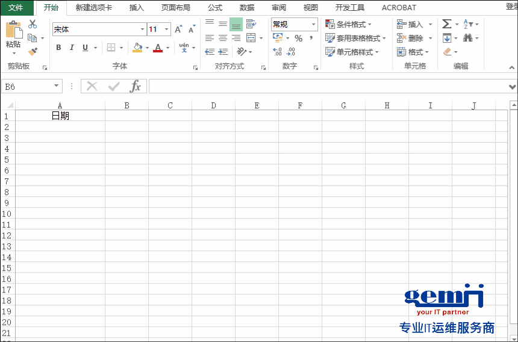The width and height of the screenshot is (518, 342).
Task: Click the 粘贴 paste button
Action: pyautogui.click(x=13, y=36)
